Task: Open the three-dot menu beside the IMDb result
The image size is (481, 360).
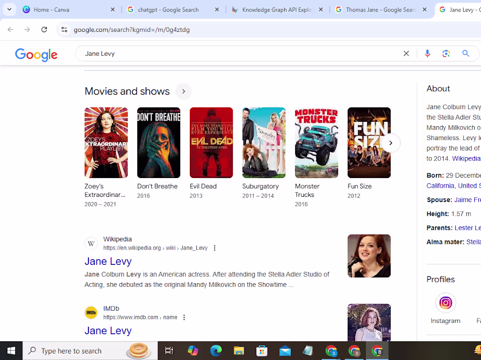Action: pos(184,317)
